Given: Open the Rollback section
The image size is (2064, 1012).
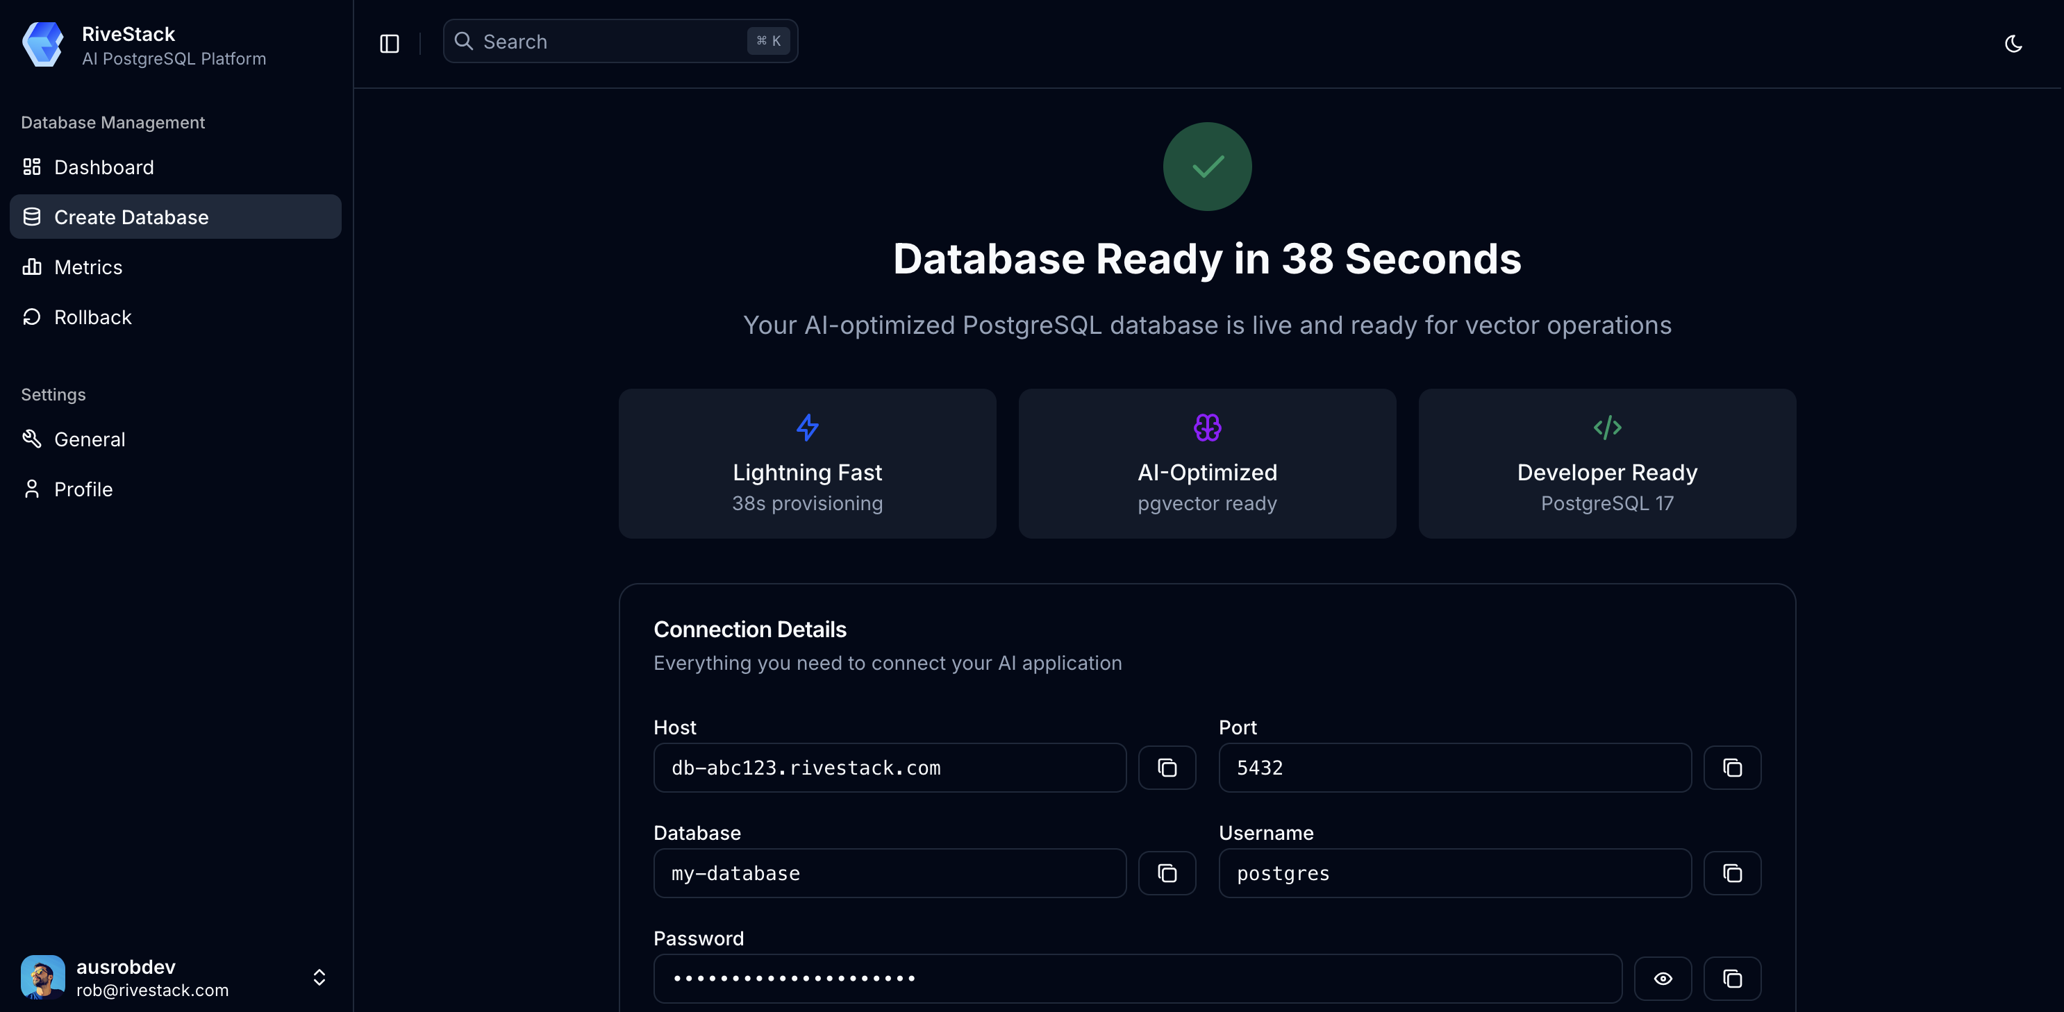Looking at the screenshot, I should tap(176, 317).
